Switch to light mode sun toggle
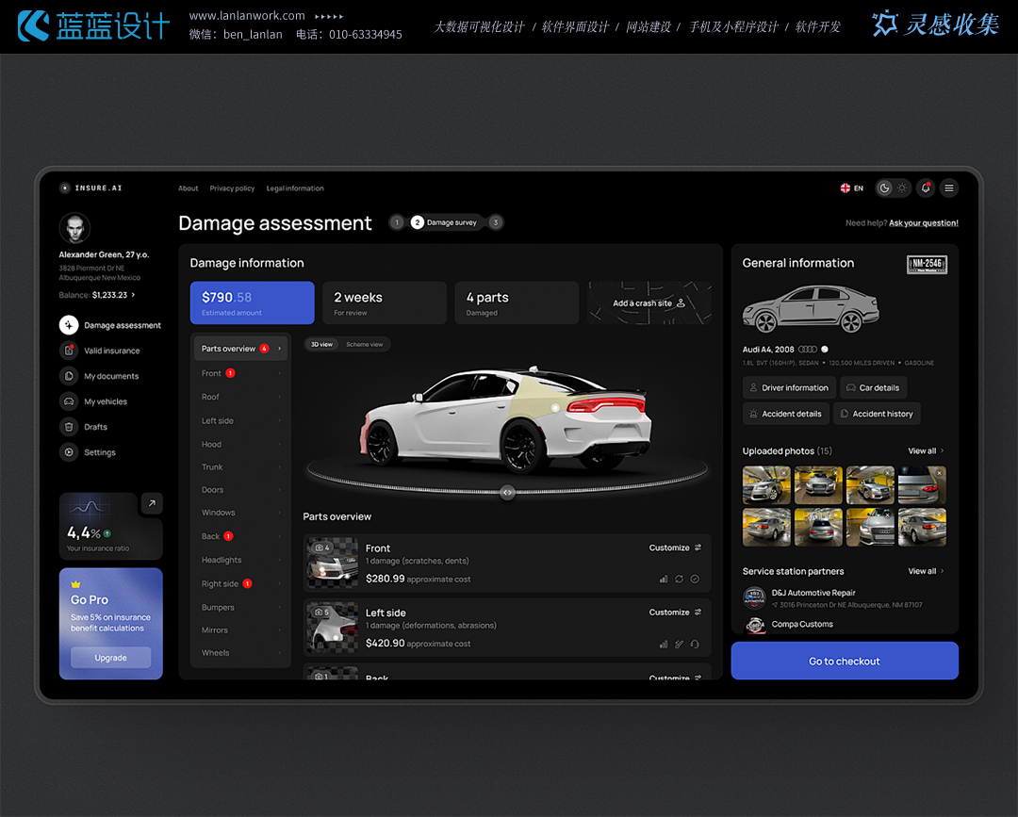 click(x=902, y=188)
